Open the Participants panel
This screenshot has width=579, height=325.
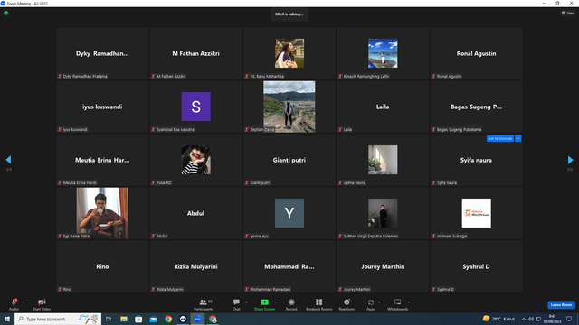[x=204, y=304]
